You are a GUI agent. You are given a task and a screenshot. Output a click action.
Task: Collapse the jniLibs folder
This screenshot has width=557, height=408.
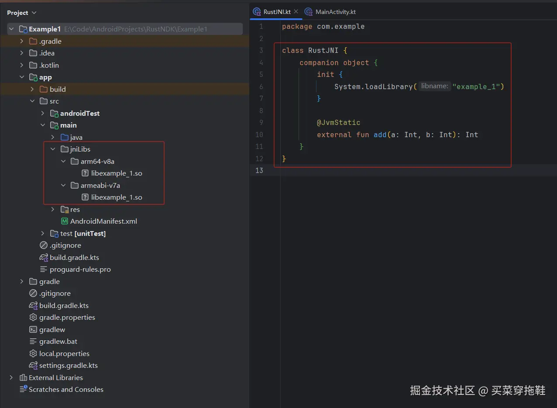tap(53, 149)
